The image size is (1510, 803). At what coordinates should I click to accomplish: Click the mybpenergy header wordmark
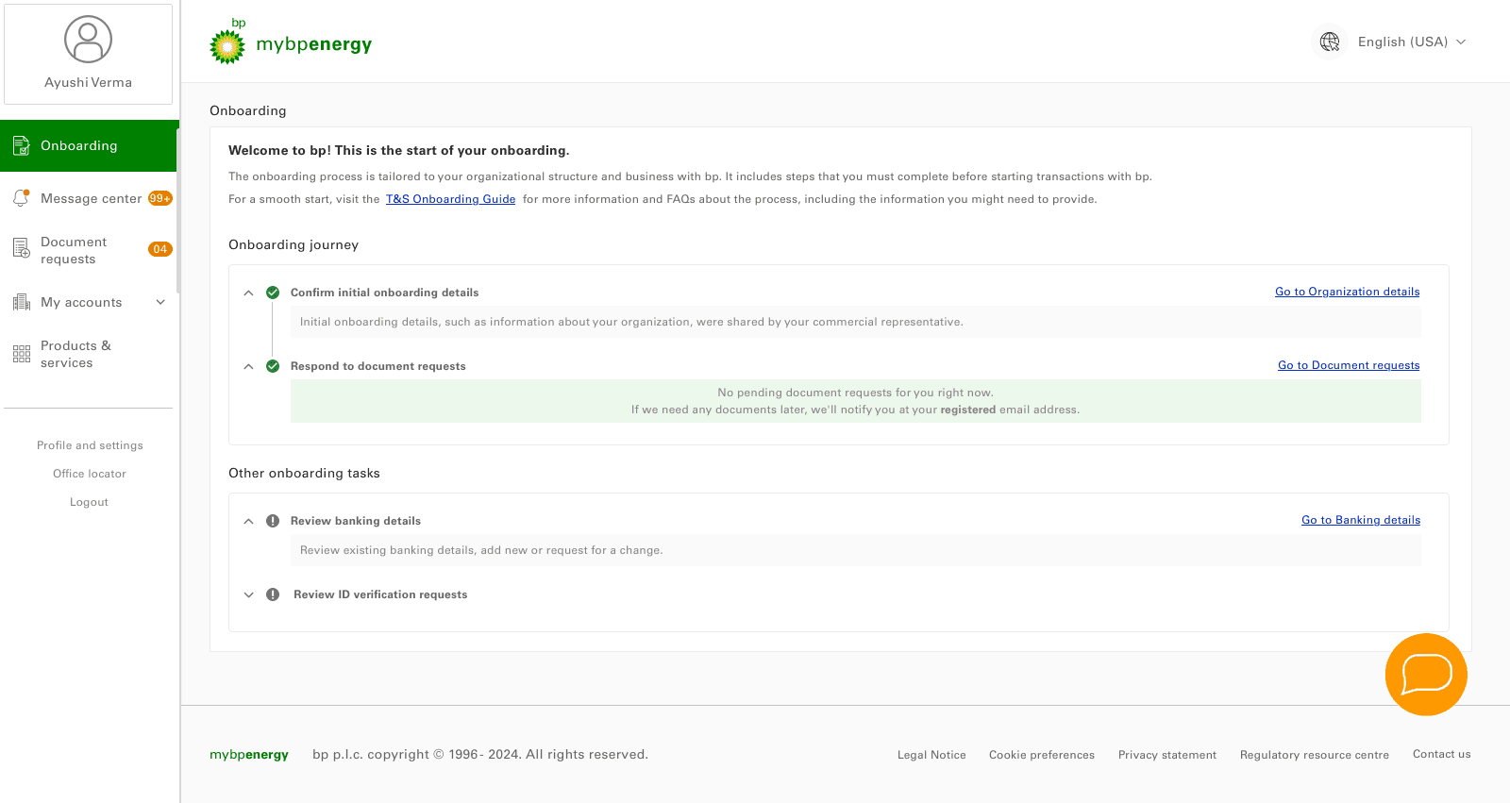pyautogui.click(x=314, y=44)
